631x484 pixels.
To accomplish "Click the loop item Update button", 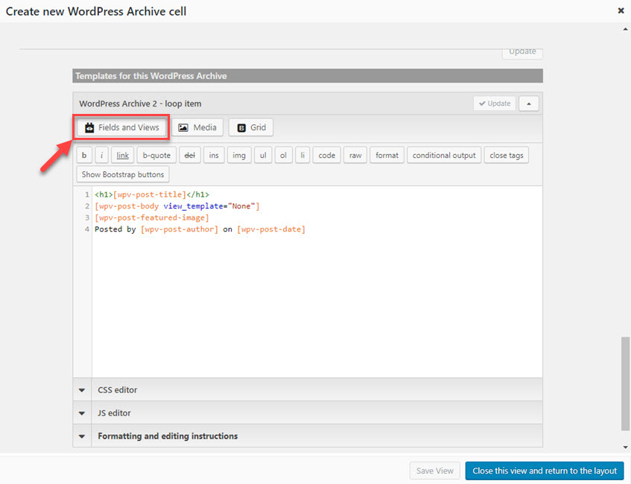I will pyautogui.click(x=495, y=104).
